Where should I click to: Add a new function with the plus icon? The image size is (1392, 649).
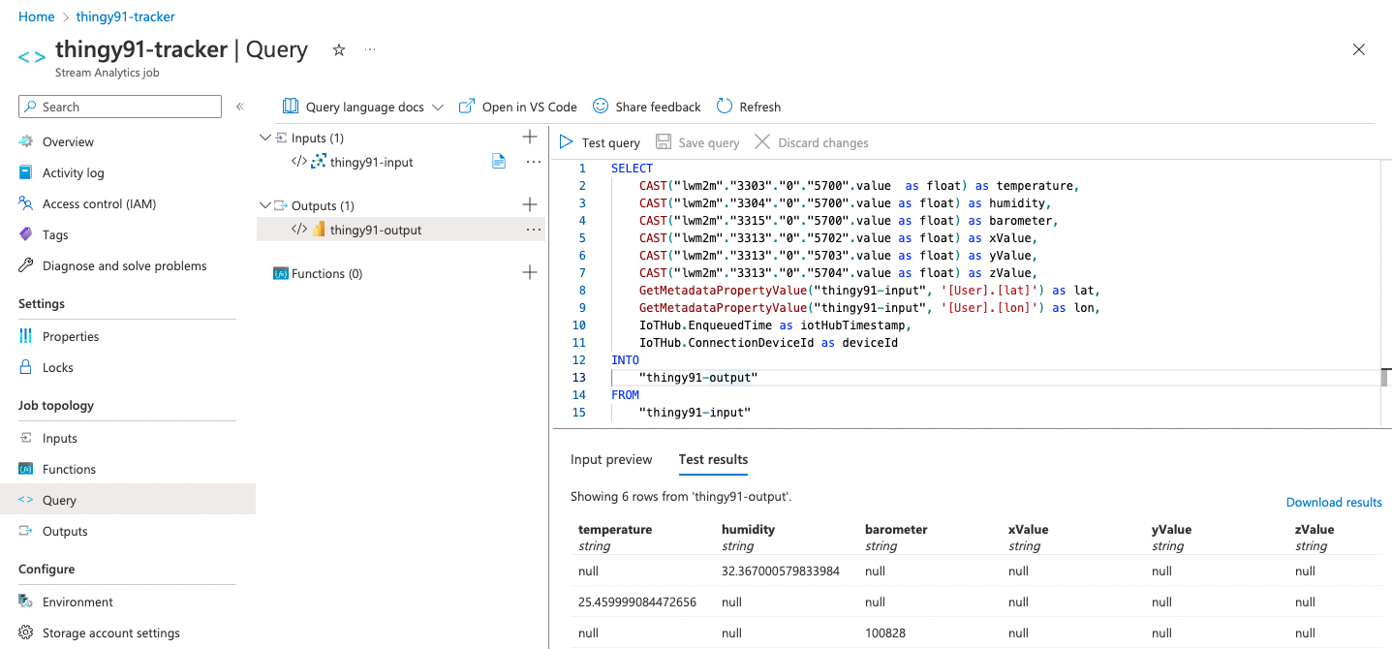pos(530,272)
